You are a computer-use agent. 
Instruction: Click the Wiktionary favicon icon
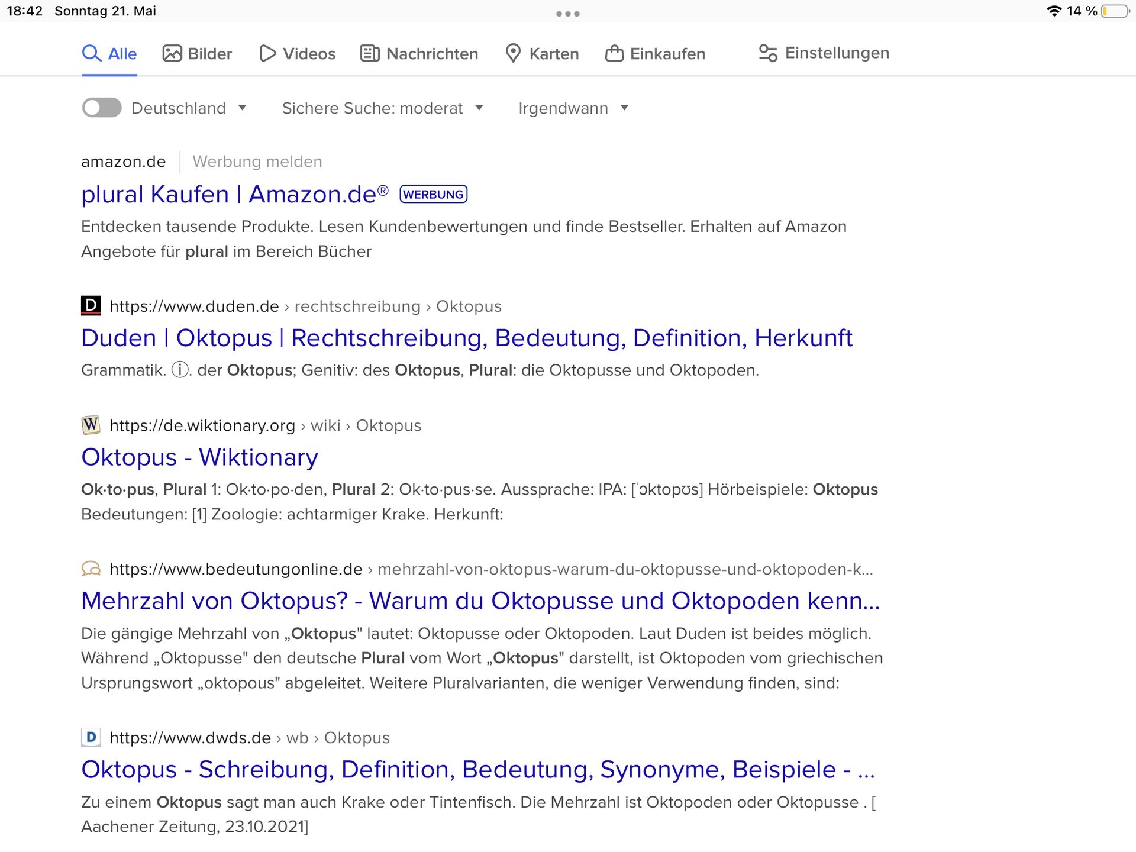coord(91,425)
